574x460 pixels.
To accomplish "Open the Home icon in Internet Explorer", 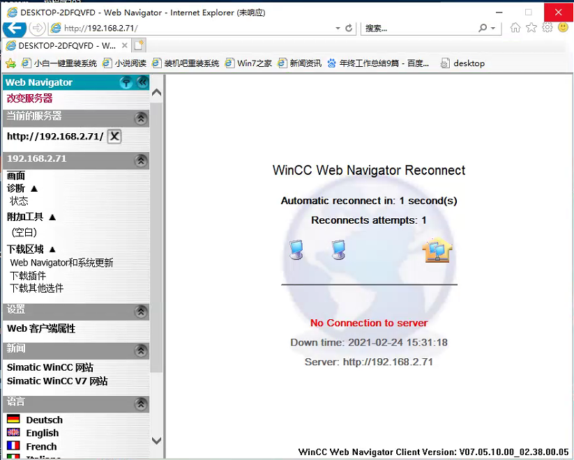I will (515, 28).
